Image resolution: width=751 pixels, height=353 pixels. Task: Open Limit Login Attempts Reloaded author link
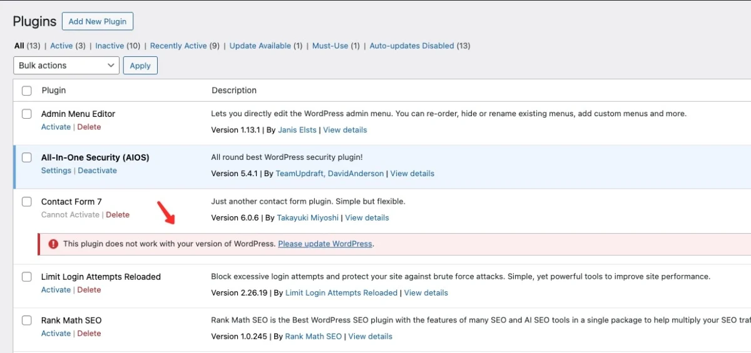click(342, 292)
